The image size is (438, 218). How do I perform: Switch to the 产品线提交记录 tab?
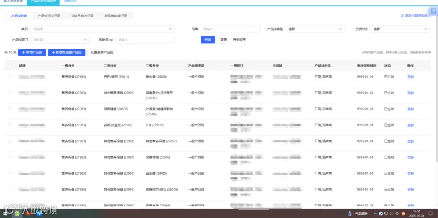(x=49, y=16)
